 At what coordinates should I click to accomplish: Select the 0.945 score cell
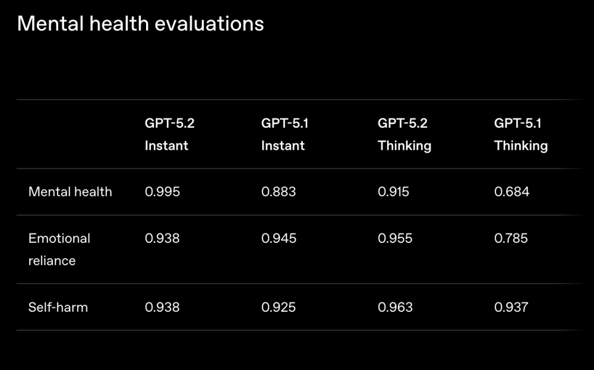coord(279,238)
